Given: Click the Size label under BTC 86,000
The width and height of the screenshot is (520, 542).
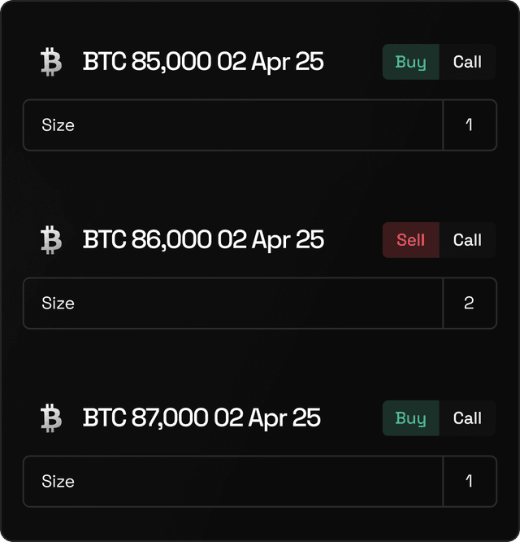Looking at the screenshot, I should pos(58,304).
